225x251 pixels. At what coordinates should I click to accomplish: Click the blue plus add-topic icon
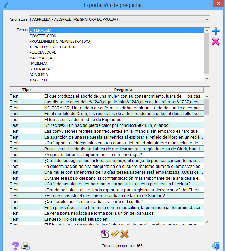(x=215, y=31)
